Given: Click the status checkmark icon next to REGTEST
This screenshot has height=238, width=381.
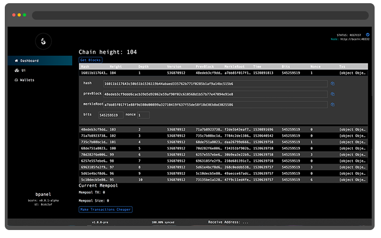Looking at the screenshot, I should pyautogui.click(x=368, y=35).
